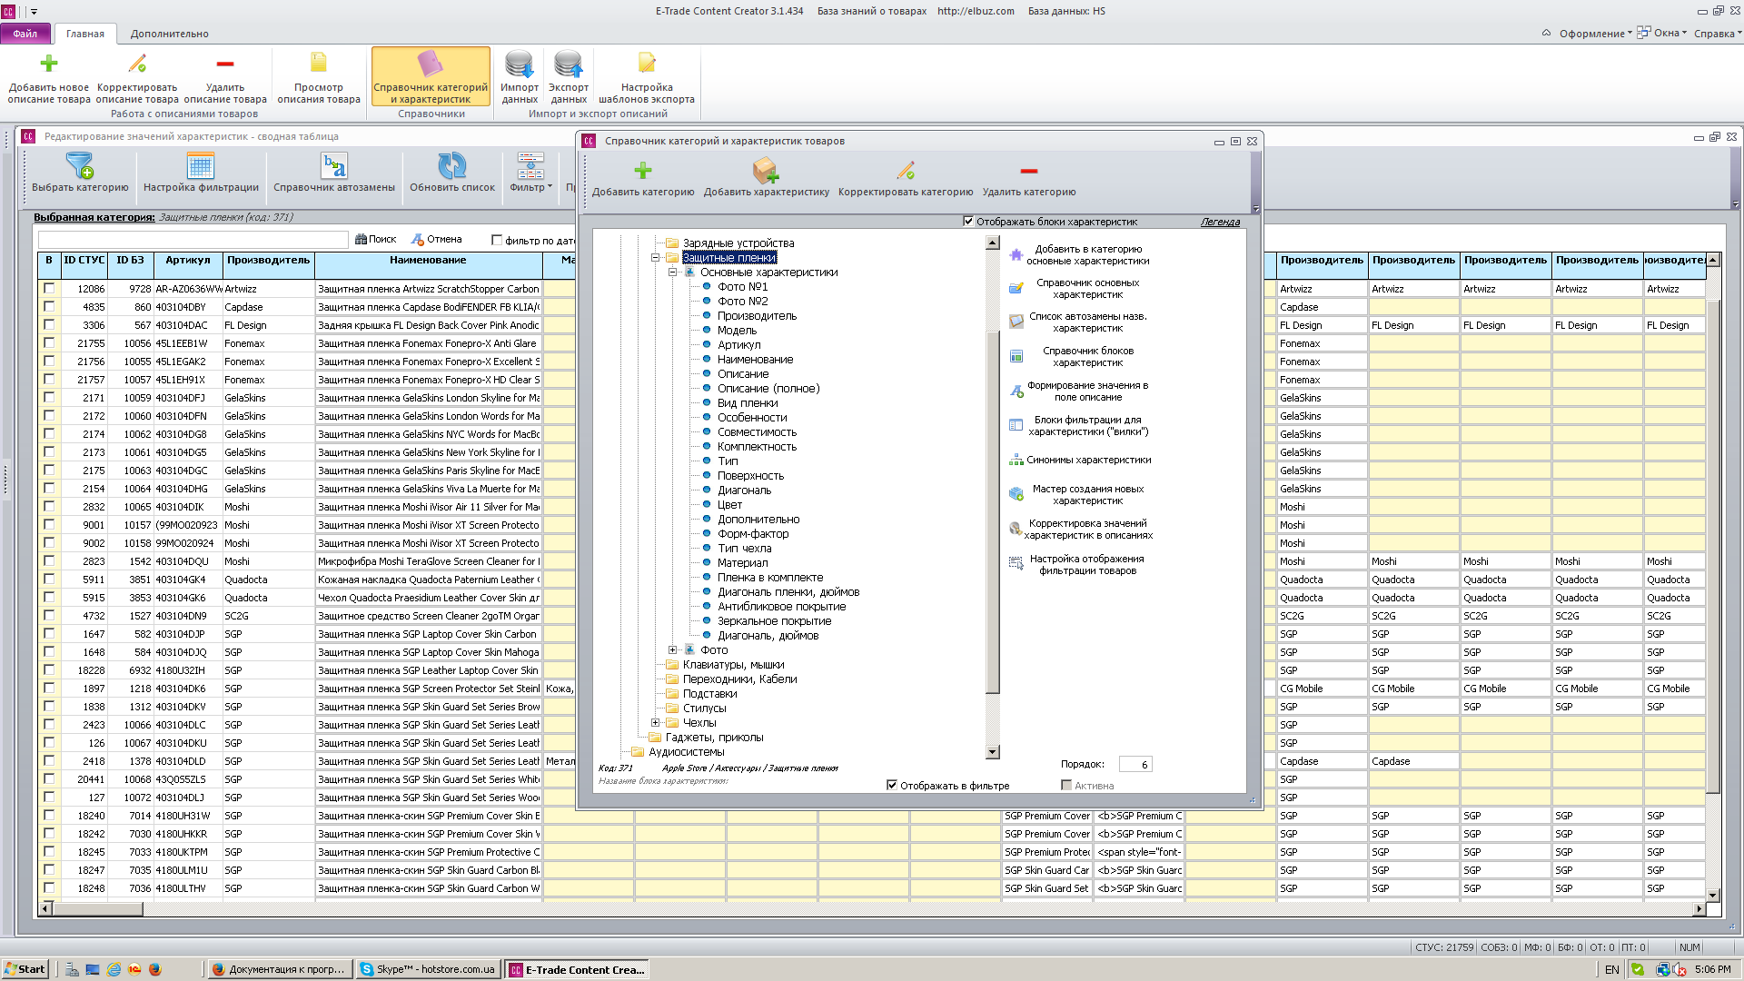Screen dimensions: 1744x981
Task: Click Обновить список refresh icon
Action: (x=452, y=165)
